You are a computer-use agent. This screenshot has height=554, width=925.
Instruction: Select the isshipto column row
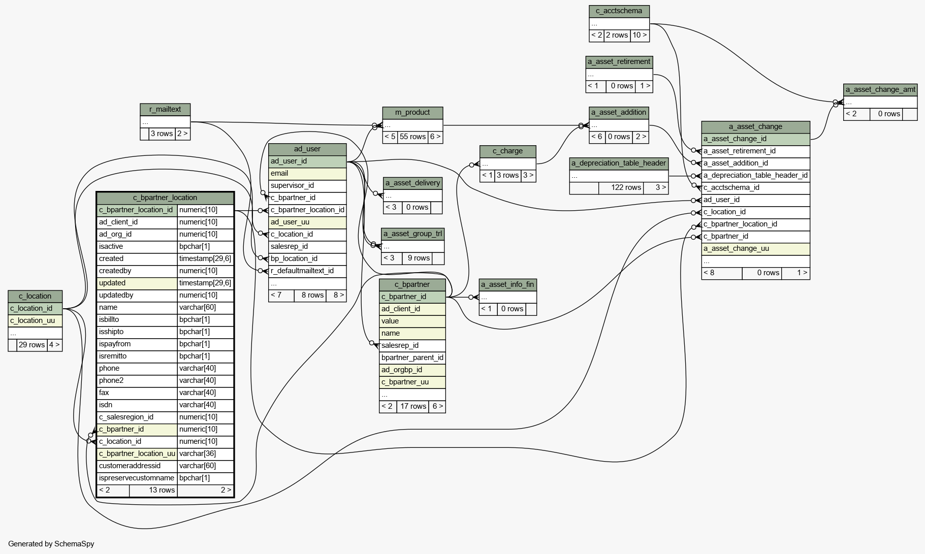[165, 332]
